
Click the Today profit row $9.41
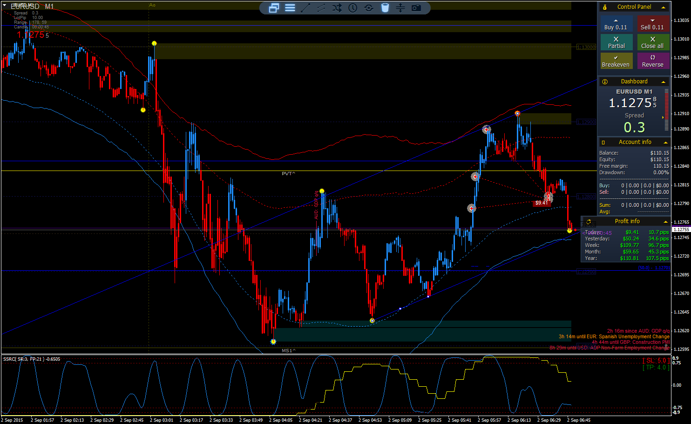tap(627, 232)
